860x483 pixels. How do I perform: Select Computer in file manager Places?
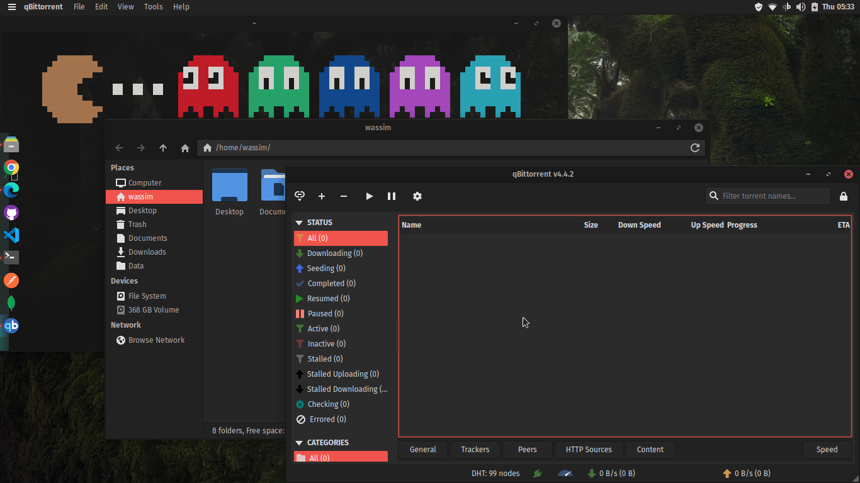click(x=154, y=183)
